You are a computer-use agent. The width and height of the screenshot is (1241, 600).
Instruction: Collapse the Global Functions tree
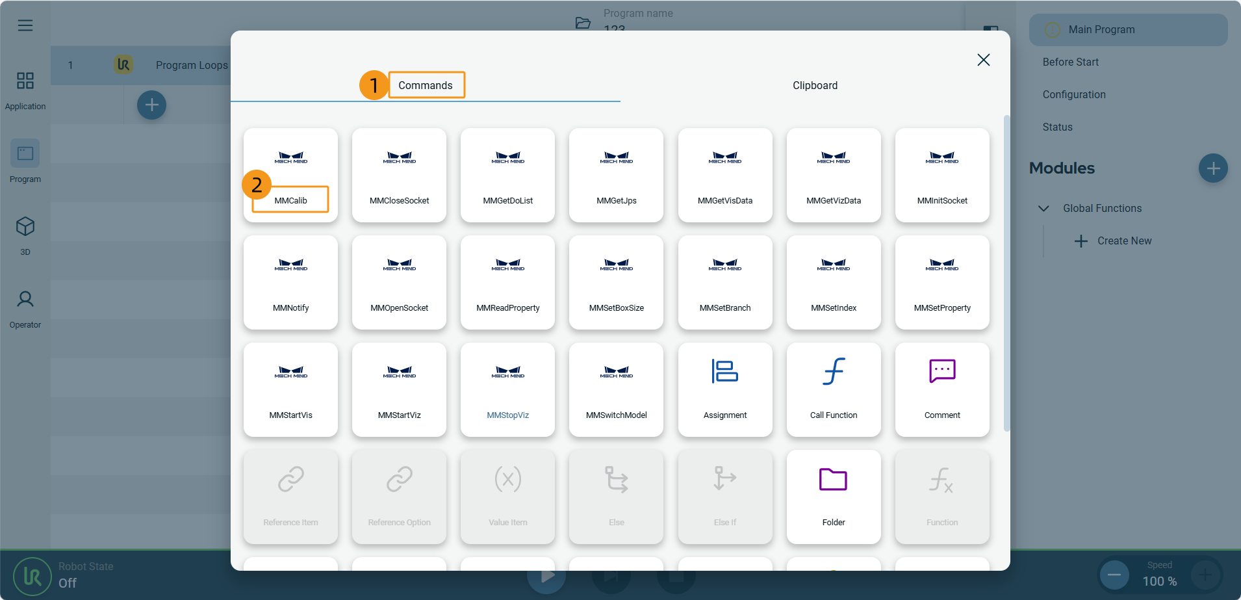1043,209
